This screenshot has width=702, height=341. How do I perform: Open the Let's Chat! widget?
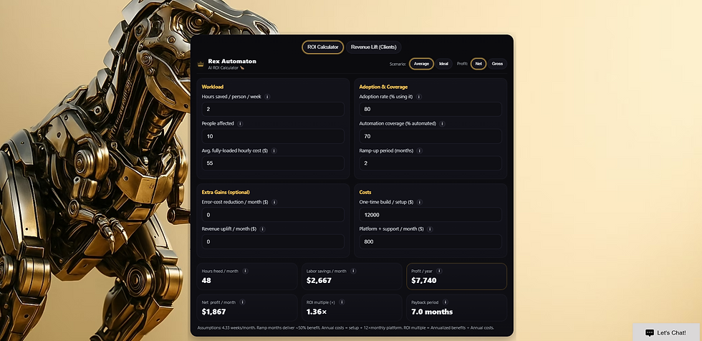666,332
